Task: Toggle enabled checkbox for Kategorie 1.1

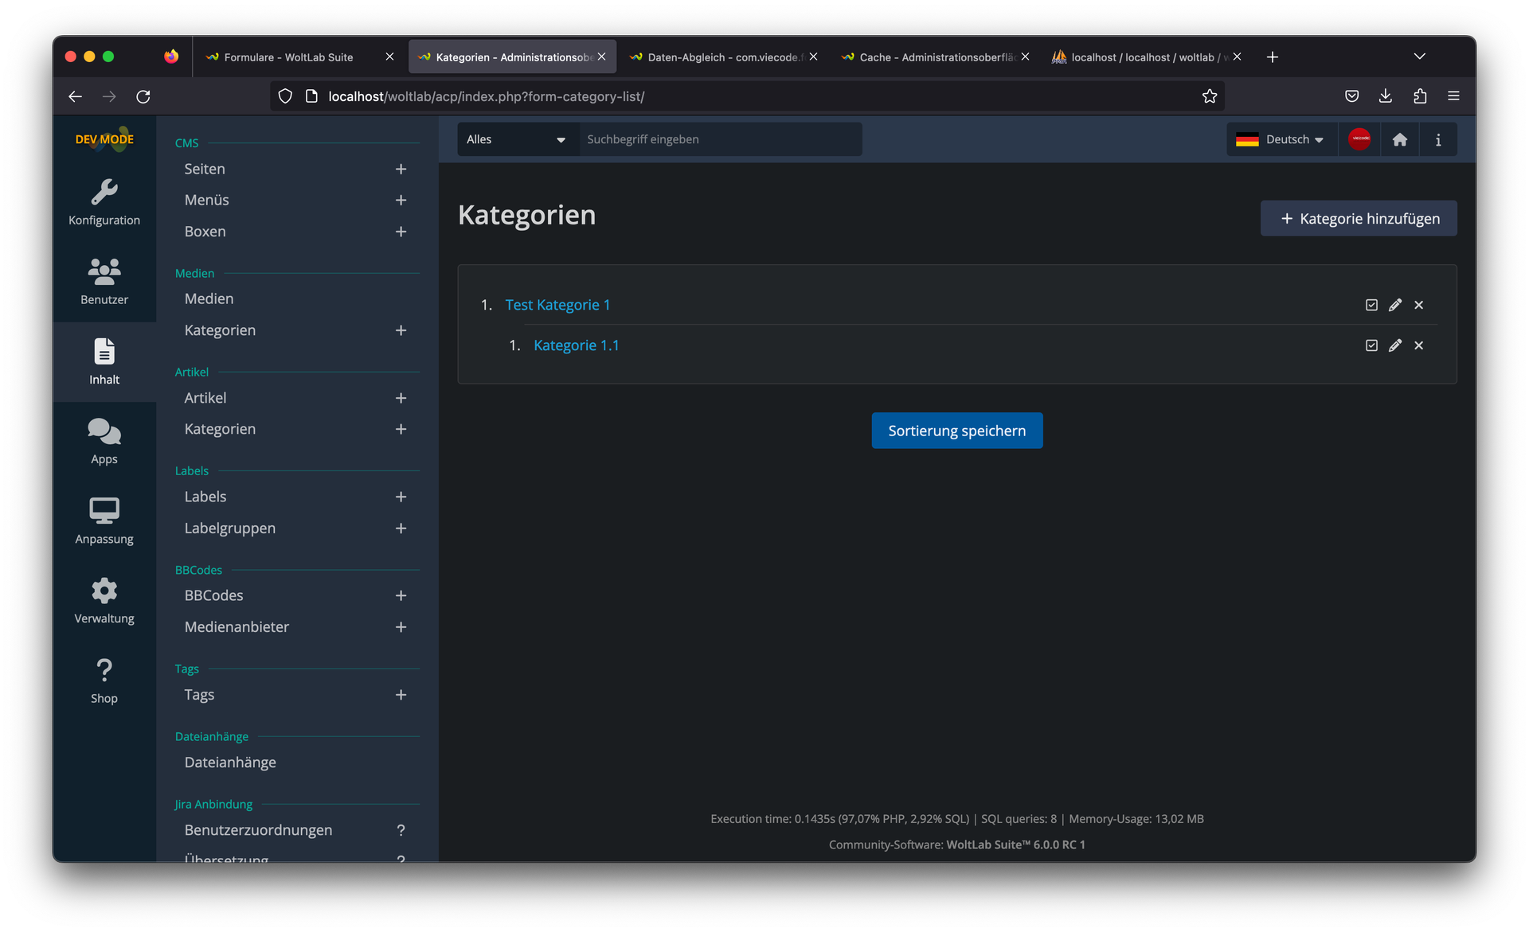Action: 1371,345
